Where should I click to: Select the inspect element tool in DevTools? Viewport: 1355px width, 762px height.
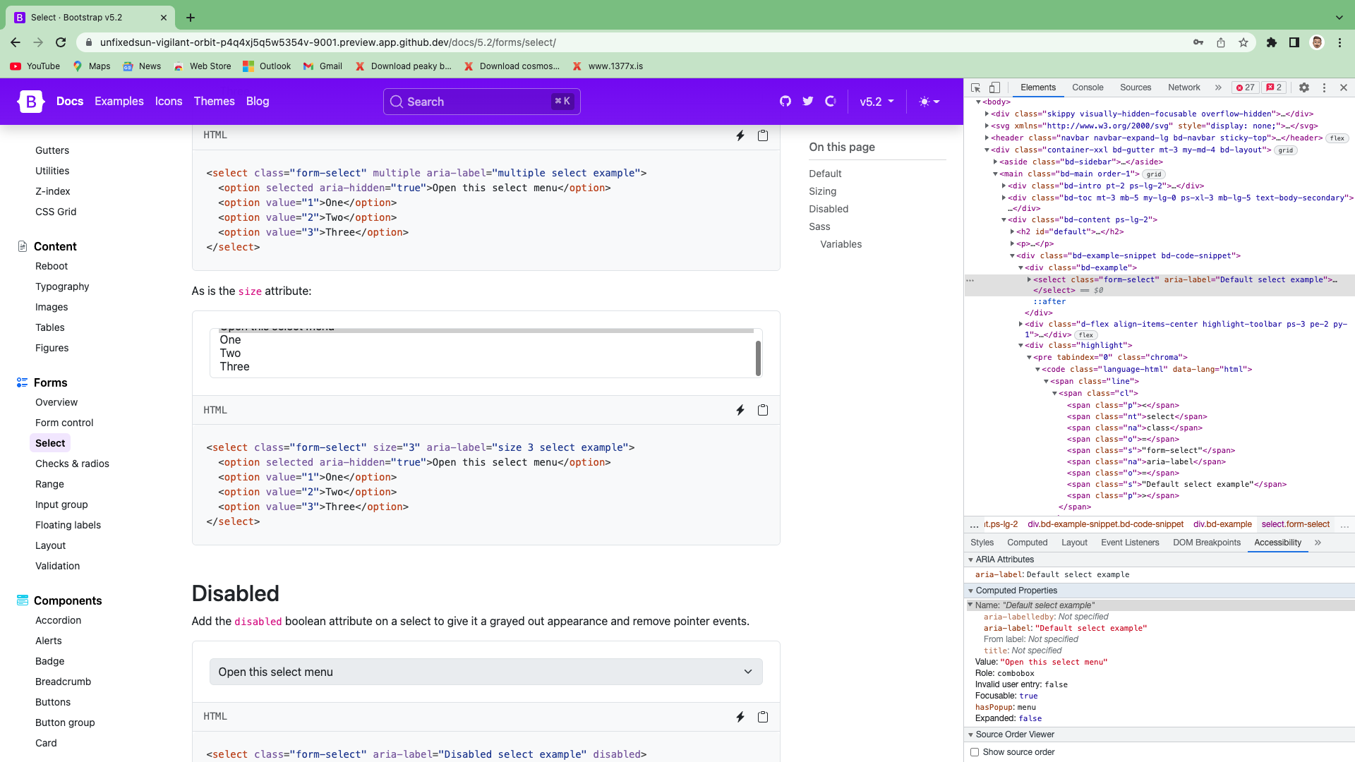pos(975,87)
